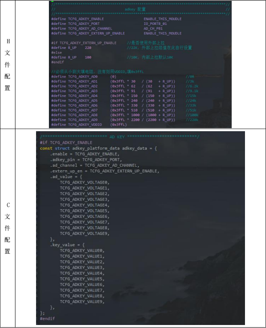266x328 pixels.
Task: Click the '.enable = TCFG_ADKEY_ENABLE,' line
Action: click(85, 154)
